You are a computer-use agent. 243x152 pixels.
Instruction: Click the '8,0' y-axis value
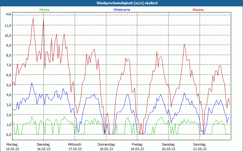click(x=9, y=55)
